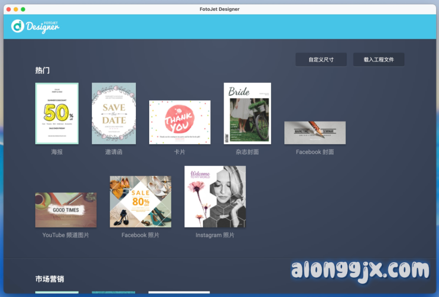Open the Good Times YouTube banner thumbnail

(66, 210)
